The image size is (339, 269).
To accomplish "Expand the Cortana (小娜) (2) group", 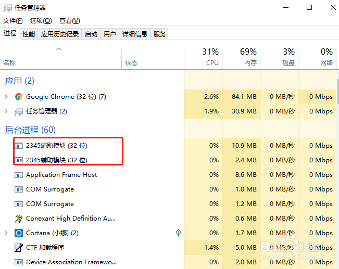I will click(x=6, y=233).
